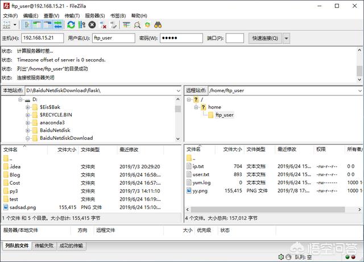Reconnect to the last server
364x262 pixels.
(x=114, y=24)
